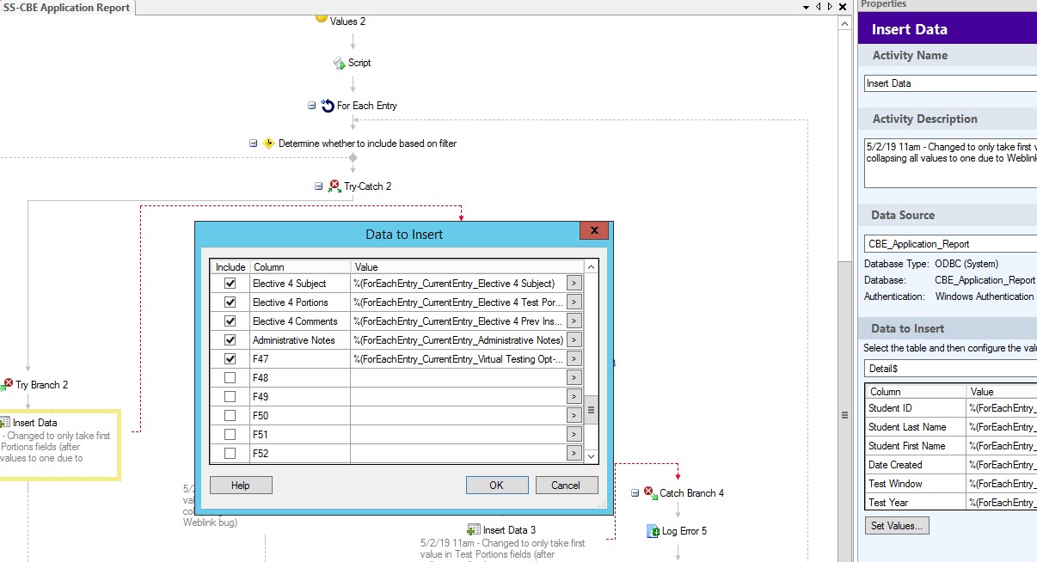This screenshot has width=1037, height=562.
Task: Click the Script activity icon
Action: pyautogui.click(x=339, y=64)
